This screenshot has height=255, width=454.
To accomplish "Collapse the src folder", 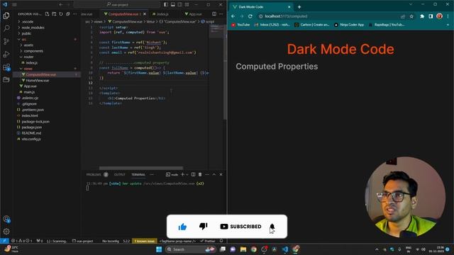I will [x=23, y=40].
